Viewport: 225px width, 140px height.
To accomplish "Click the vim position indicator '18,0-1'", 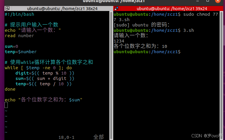I will 66,137.
